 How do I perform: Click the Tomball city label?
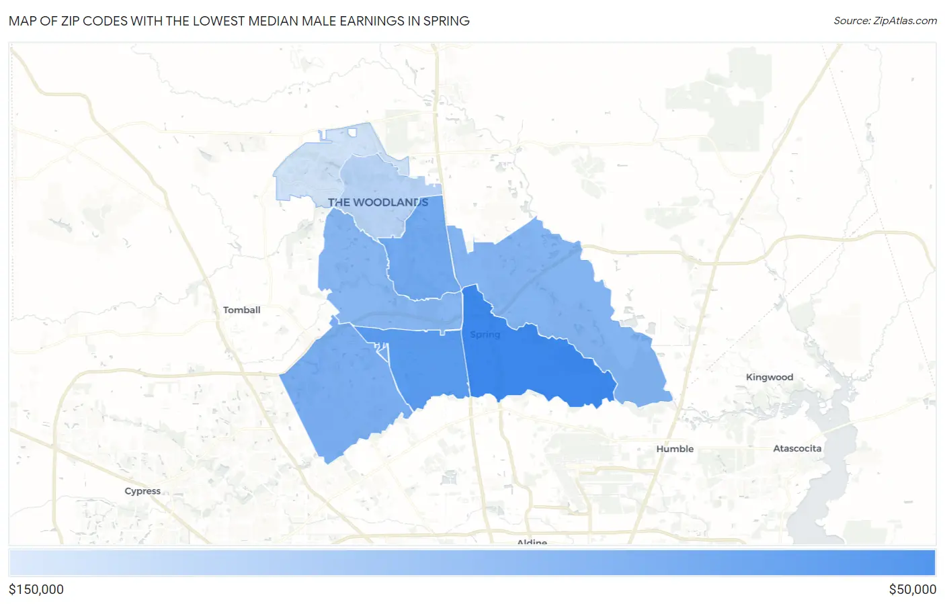pos(241,310)
